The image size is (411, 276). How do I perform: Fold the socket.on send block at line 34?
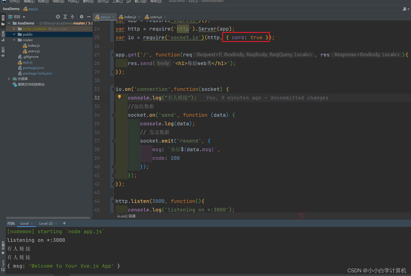(113, 115)
